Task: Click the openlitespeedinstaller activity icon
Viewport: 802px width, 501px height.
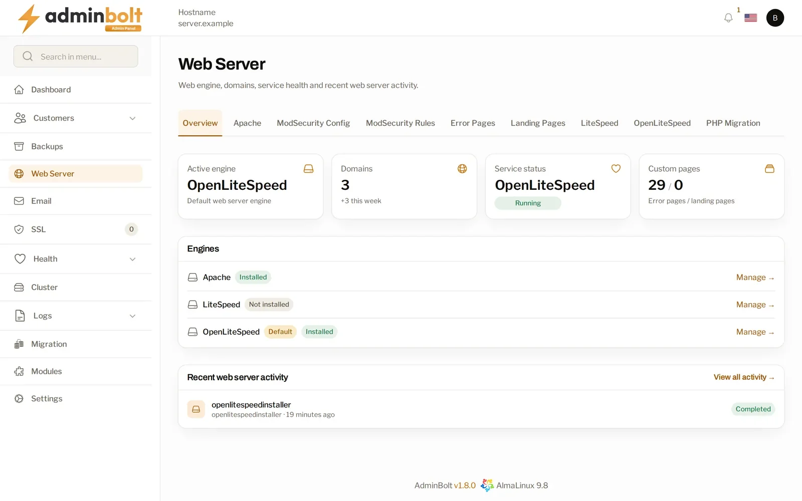Action: 196,409
